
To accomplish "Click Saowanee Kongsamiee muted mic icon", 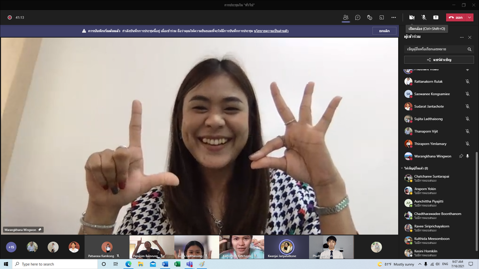I will 468,94.
